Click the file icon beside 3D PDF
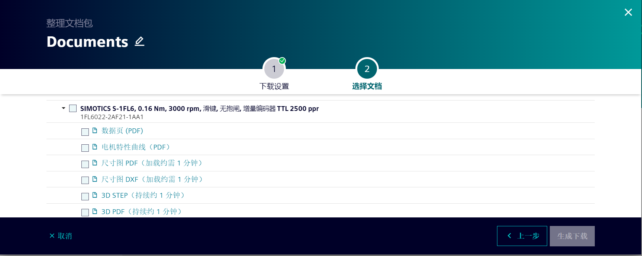 tap(95, 211)
